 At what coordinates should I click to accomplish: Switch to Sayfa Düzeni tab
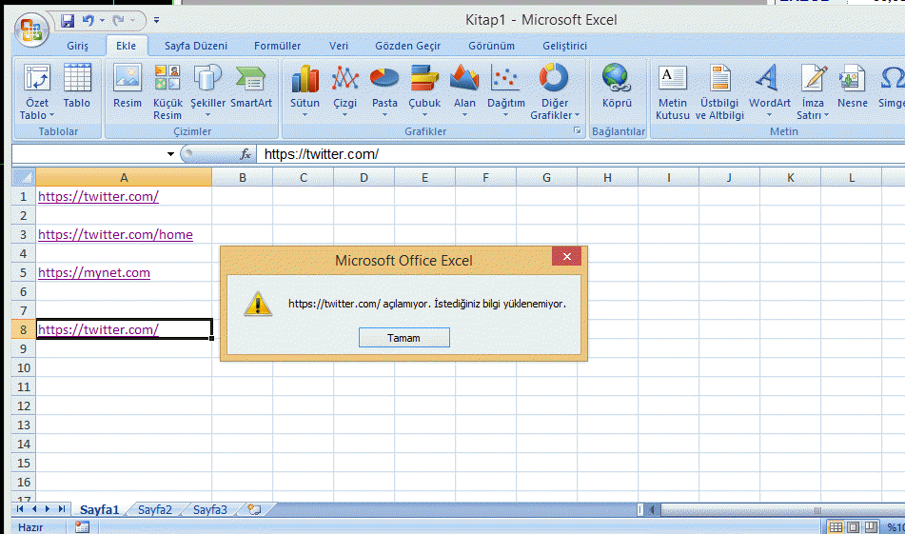196,46
